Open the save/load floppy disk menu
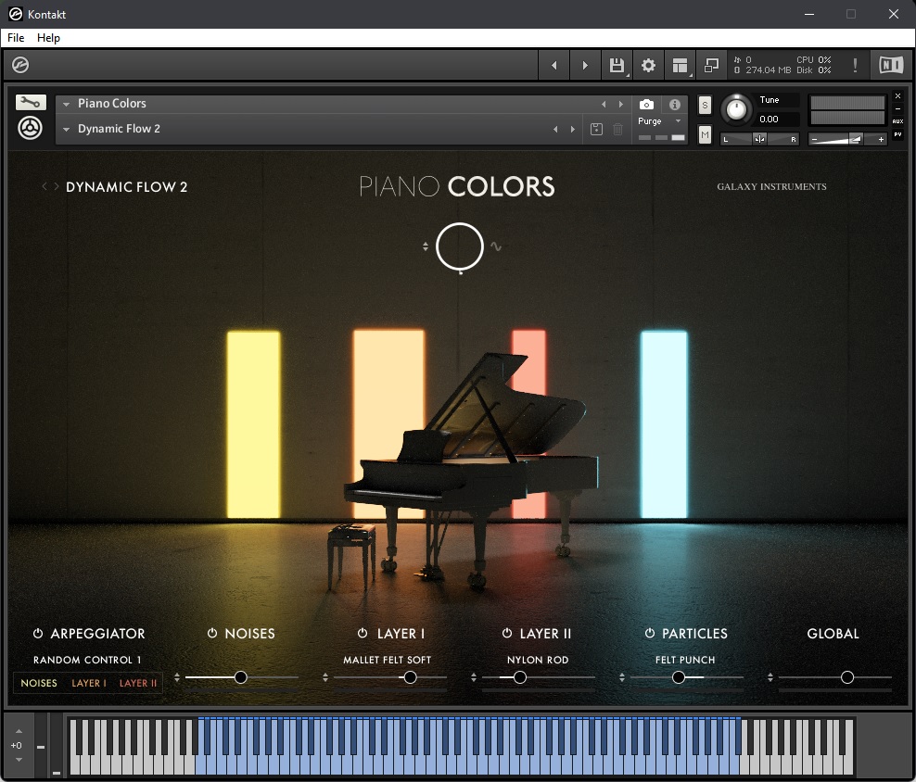Screen dimensions: 916x782 617,65
